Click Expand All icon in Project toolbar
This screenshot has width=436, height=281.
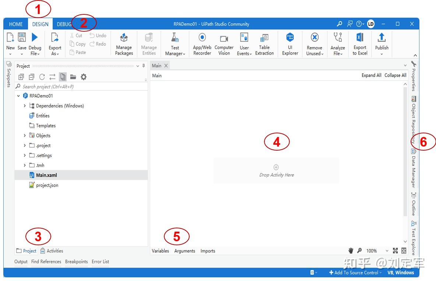[x=21, y=77]
